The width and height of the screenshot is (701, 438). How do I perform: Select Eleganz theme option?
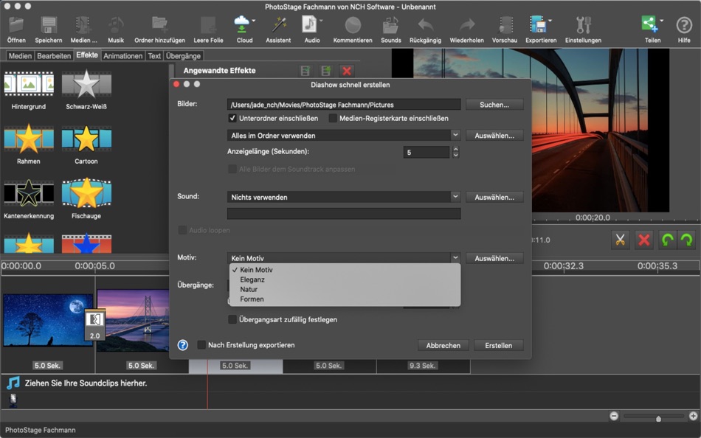345,279
